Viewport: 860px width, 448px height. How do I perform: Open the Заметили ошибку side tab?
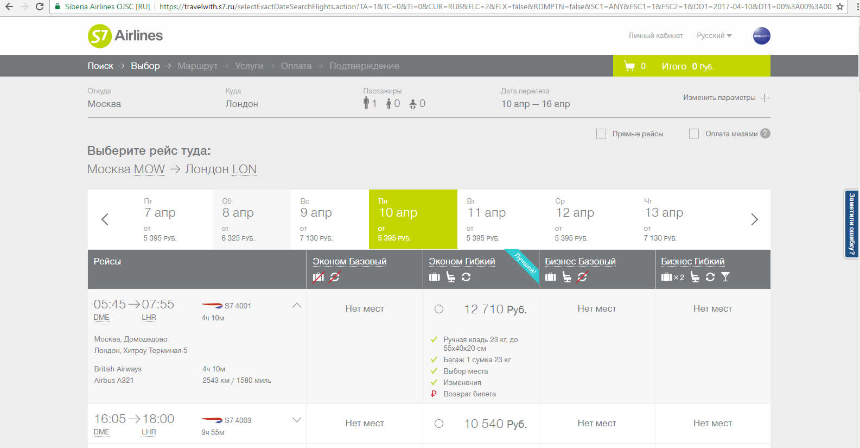tap(851, 224)
